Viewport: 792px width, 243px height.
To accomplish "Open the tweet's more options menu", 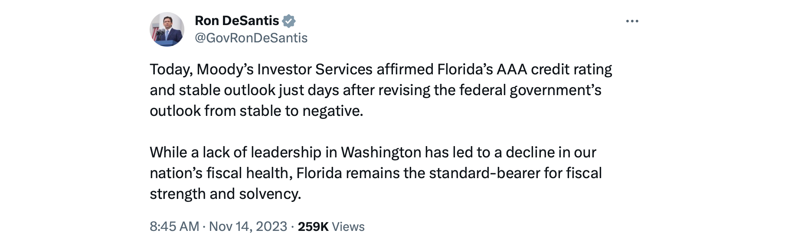I will click(x=632, y=21).
